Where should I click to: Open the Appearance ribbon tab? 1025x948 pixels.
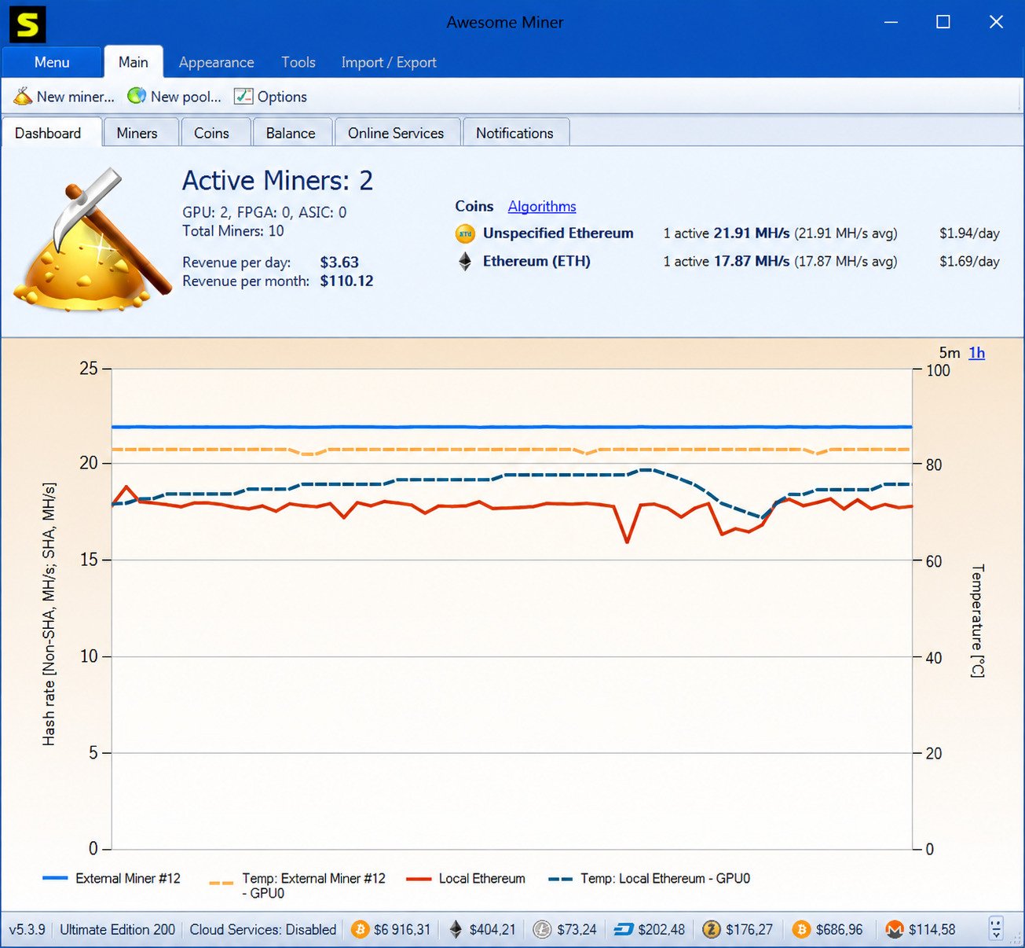[x=216, y=62]
